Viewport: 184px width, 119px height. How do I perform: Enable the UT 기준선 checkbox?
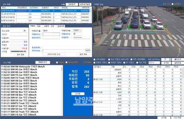coord(124,63)
